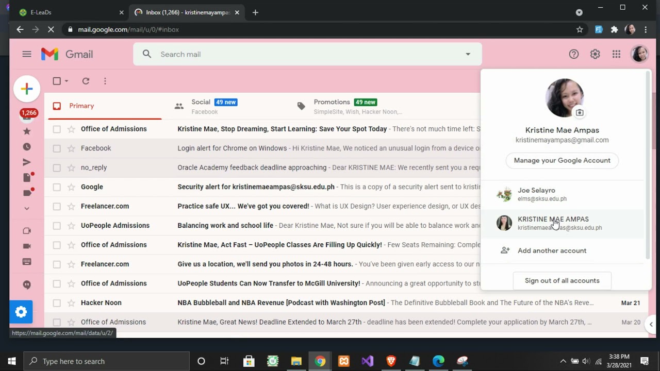This screenshot has height=371, width=660.
Task: Click the Search mail input field
Action: (307, 54)
